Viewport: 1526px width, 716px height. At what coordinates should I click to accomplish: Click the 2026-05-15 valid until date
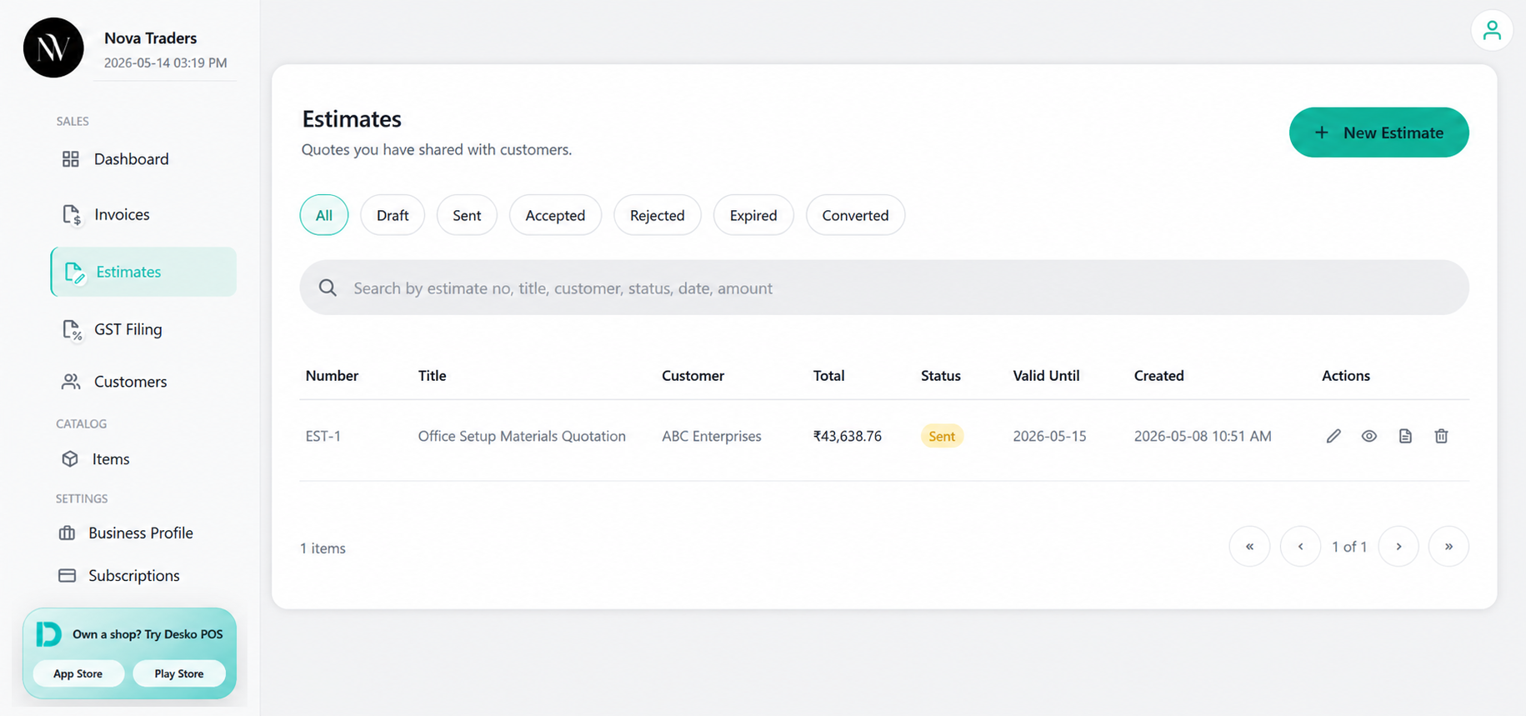1049,436
